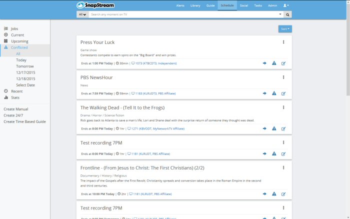Image resolution: width=350 pixels, height=219 pixels.
Task: Focus the Search any moment on TV field
Action: click(183, 14)
